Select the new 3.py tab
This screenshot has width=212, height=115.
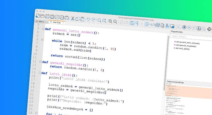(57, 22)
